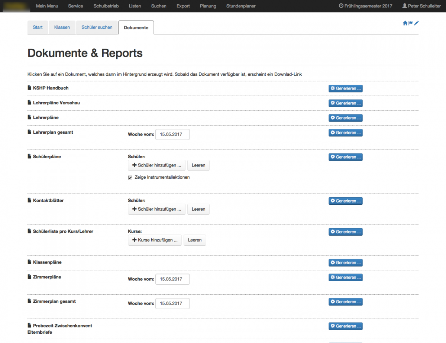
Task: Click the document icon beside KSHP Handbuch
Action: click(30, 88)
